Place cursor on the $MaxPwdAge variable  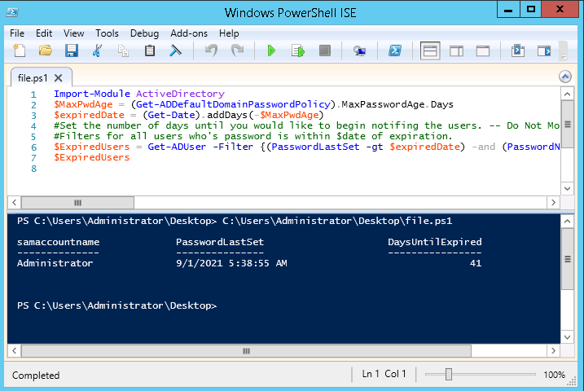[83, 104]
